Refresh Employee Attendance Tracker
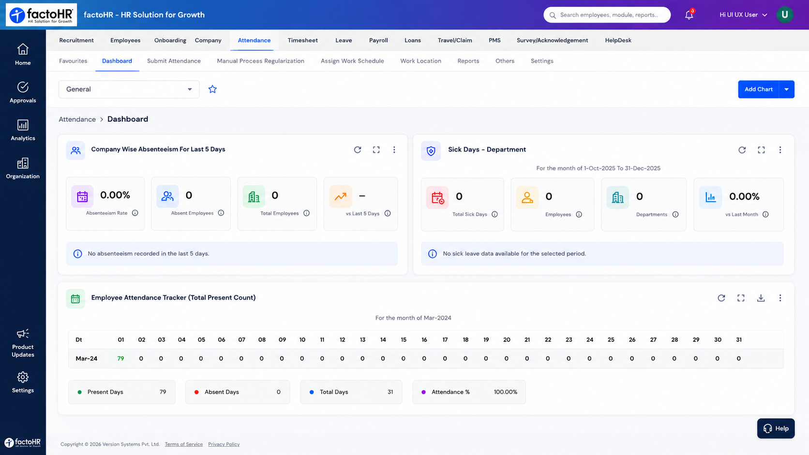This screenshot has width=809, height=455. click(x=721, y=298)
